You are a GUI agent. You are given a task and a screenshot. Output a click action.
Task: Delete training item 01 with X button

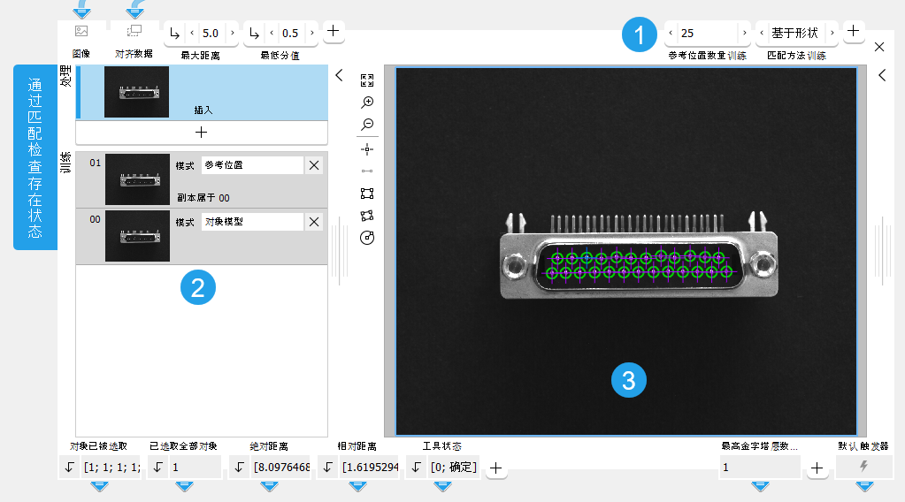(314, 165)
